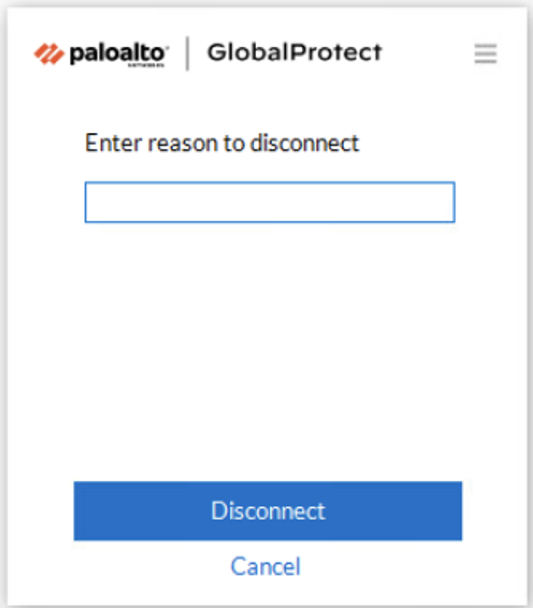
Task: Click the Cancel link
Action: point(266,566)
